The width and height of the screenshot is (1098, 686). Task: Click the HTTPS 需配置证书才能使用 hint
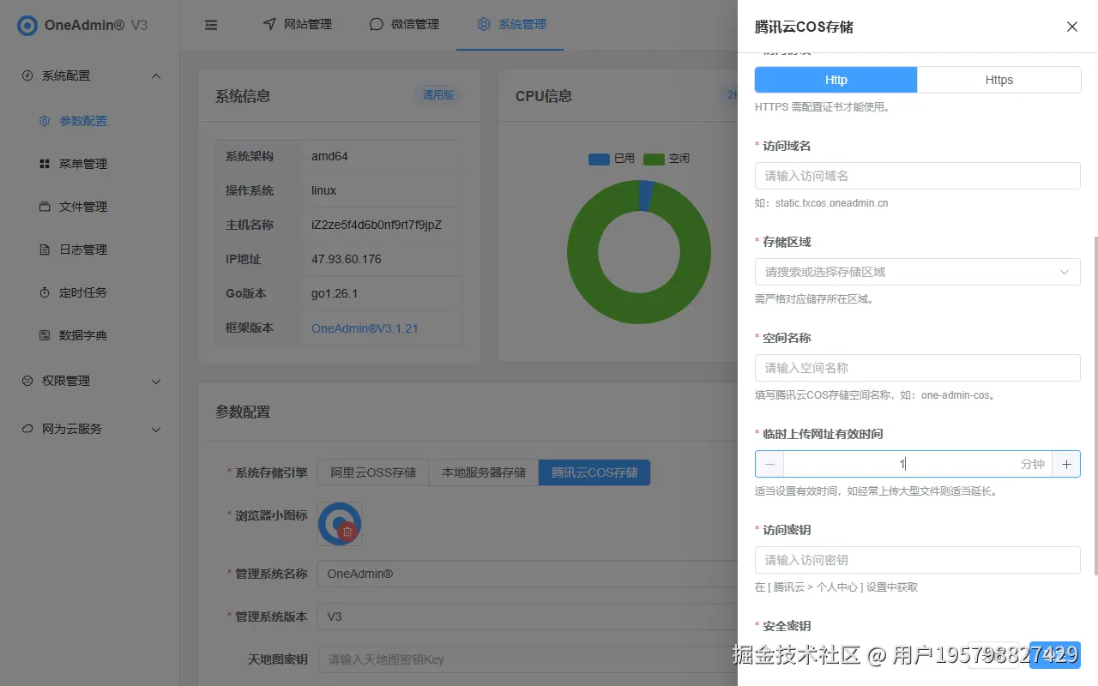pos(822,107)
